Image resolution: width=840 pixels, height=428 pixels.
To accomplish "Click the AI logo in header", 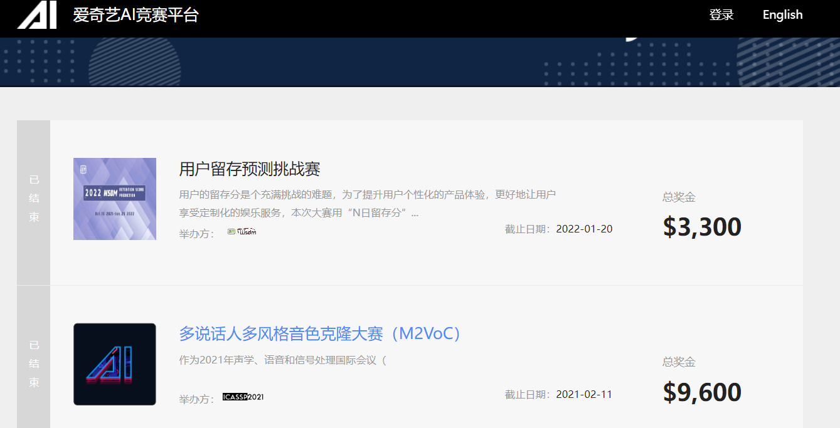I will (x=37, y=15).
